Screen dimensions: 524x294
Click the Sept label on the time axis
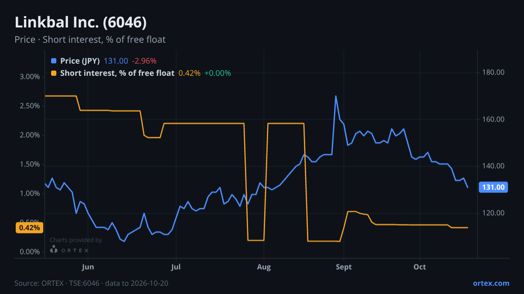344,267
